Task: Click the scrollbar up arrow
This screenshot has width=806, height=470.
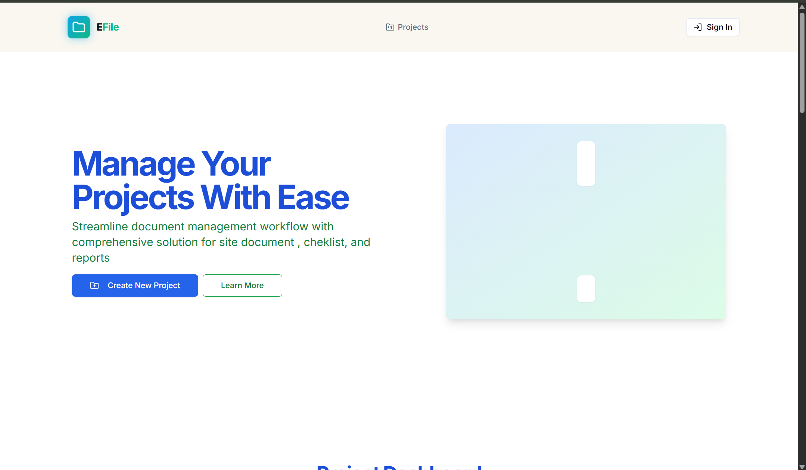Action: click(802, 7)
